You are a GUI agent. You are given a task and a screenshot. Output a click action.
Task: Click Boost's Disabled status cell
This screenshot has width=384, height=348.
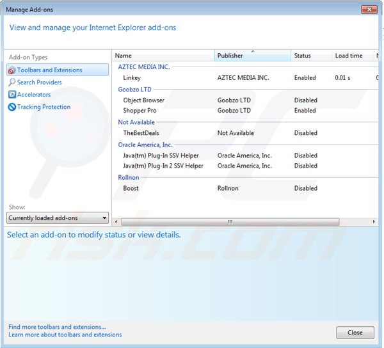[x=306, y=188]
